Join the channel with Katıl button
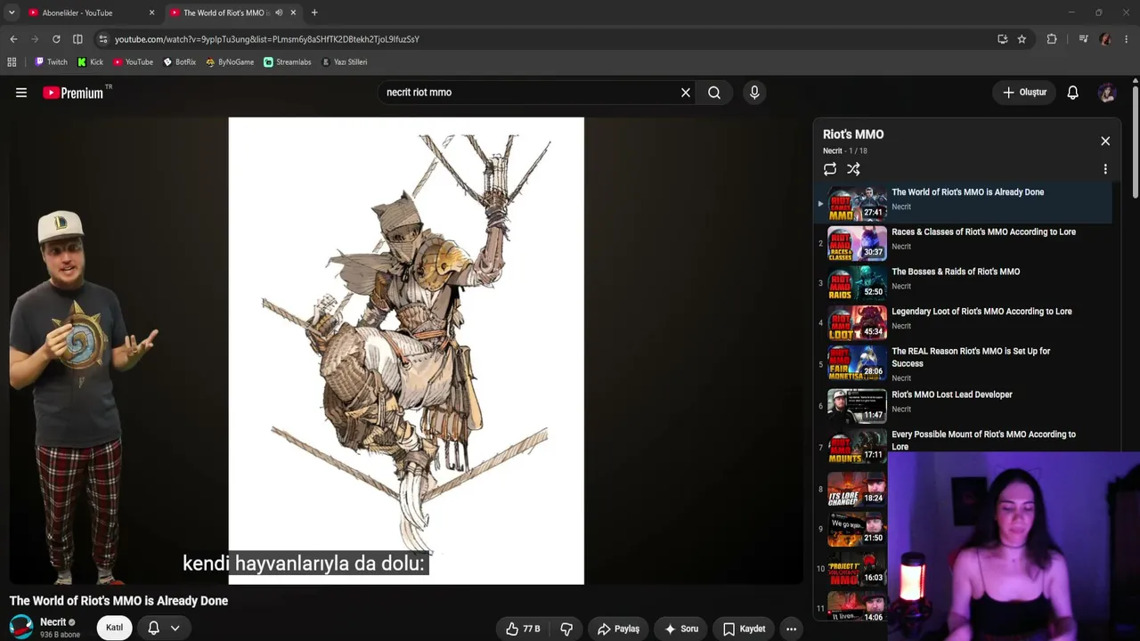This screenshot has height=641, width=1140. tap(114, 628)
